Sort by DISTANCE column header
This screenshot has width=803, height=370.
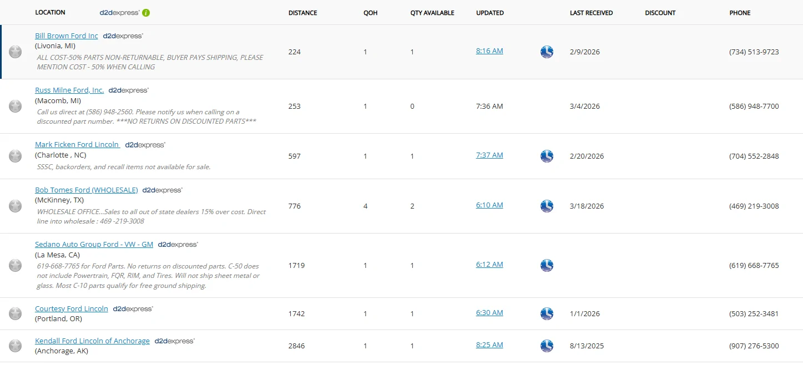pyautogui.click(x=303, y=13)
